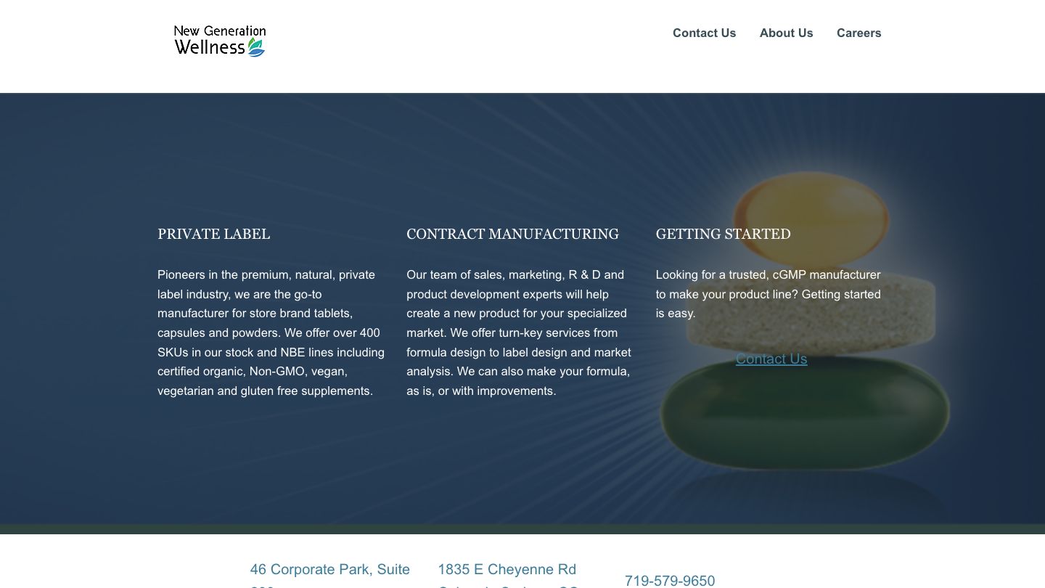
Task: Click the paragraph beginning 'Our team of sales'
Action: click(518, 332)
